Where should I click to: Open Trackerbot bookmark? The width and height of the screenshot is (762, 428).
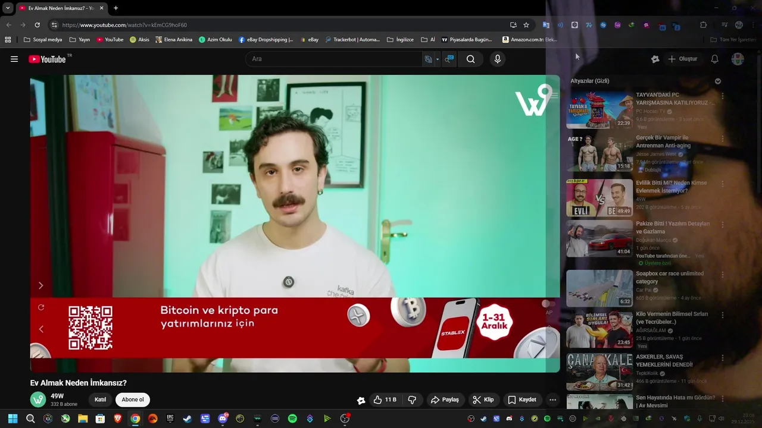pyautogui.click(x=352, y=40)
